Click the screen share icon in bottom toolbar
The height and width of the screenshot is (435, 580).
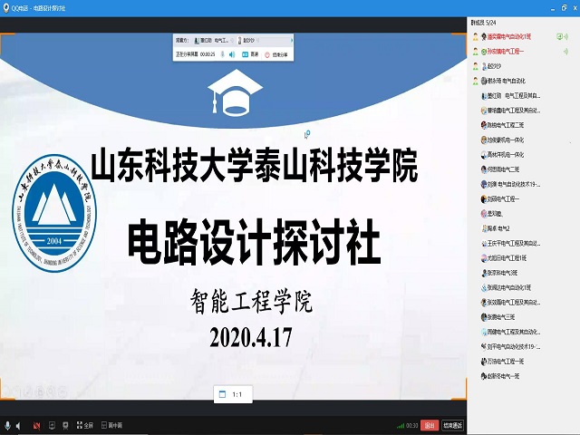(x=53, y=424)
